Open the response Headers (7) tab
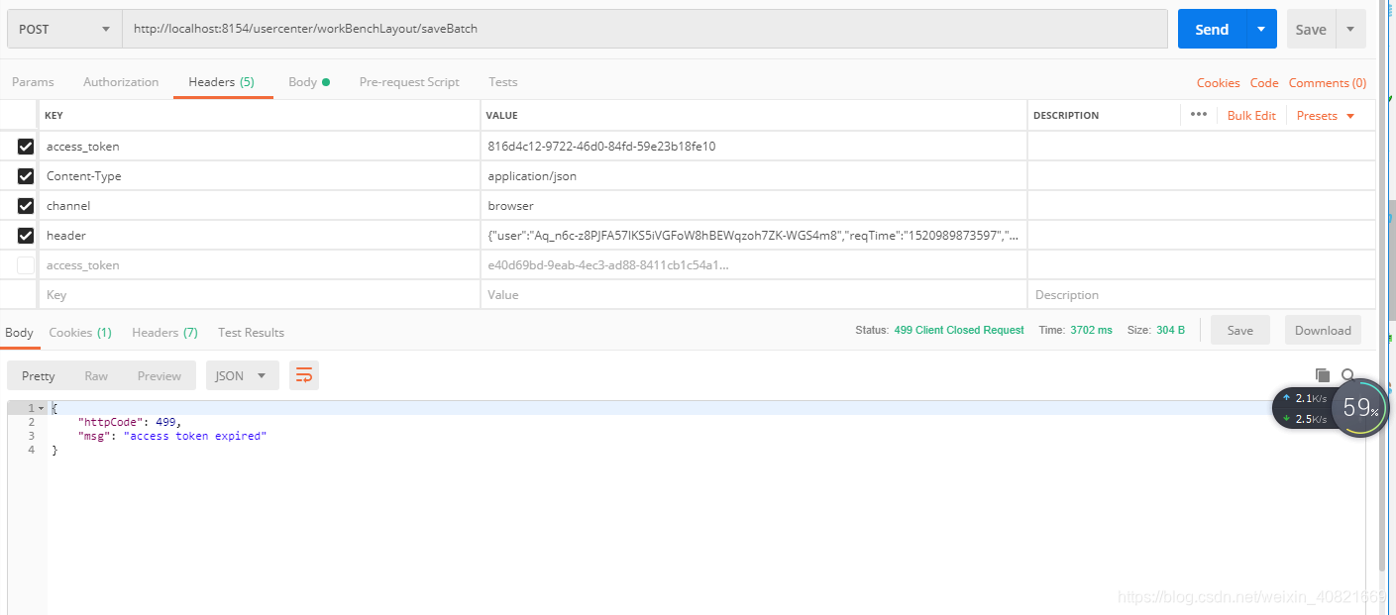The image size is (1396, 615). [164, 333]
